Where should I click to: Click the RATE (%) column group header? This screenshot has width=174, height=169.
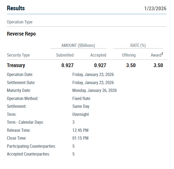click(x=138, y=45)
